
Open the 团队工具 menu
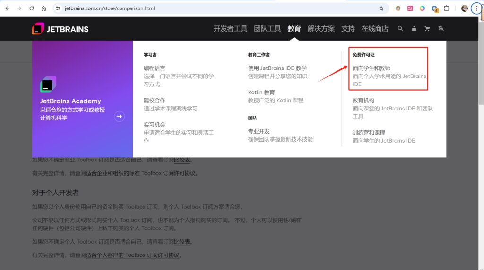point(268,29)
